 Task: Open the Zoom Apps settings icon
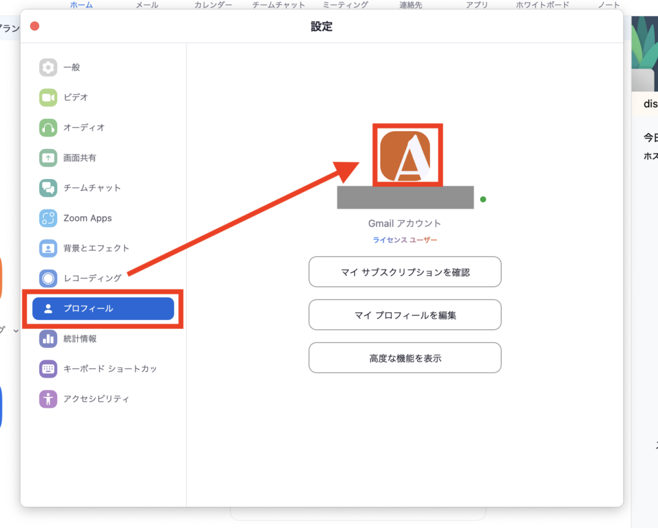pos(48,218)
